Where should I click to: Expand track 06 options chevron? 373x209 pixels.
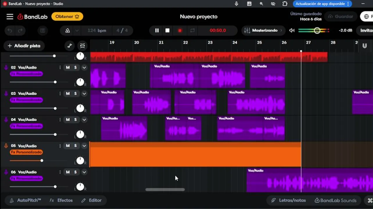click(x=84, y=172)
